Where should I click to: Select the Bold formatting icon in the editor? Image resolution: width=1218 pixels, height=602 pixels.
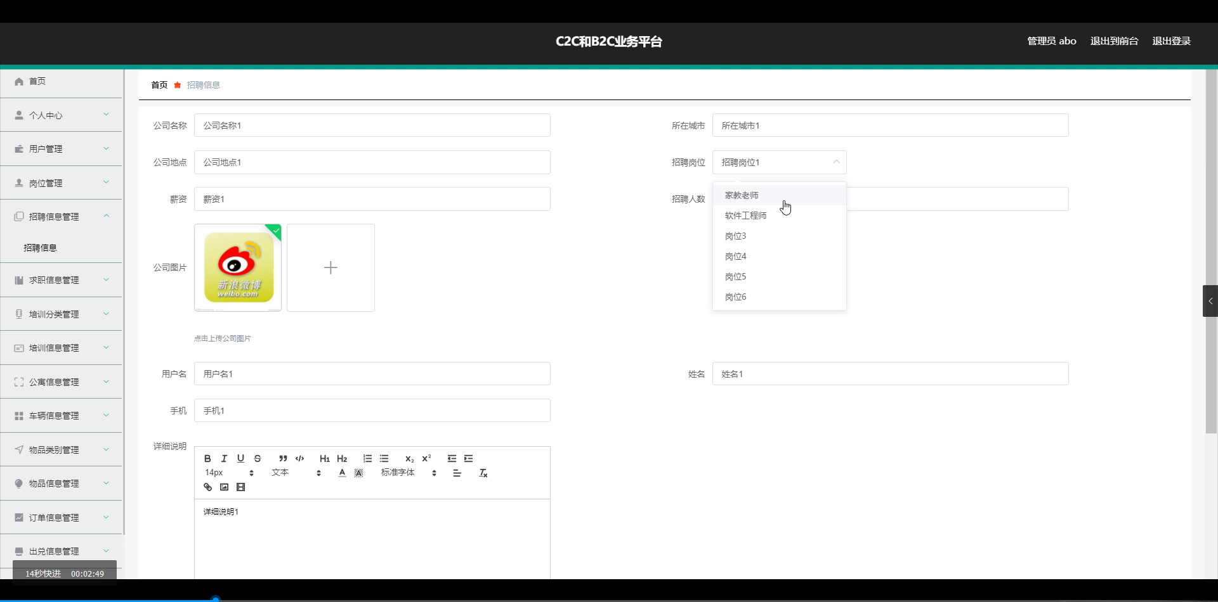[207, 459]
